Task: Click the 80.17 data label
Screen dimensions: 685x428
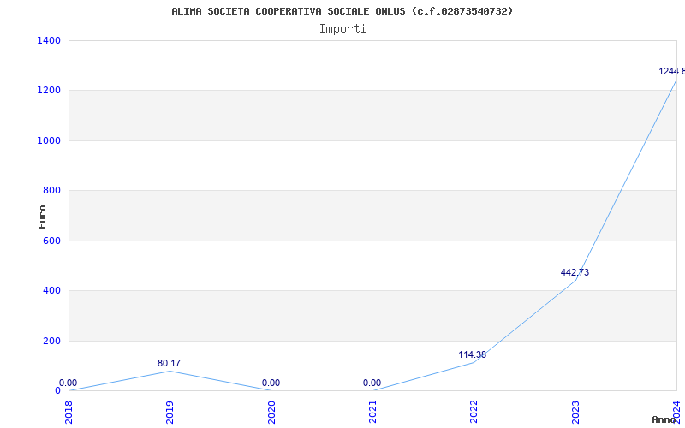Action: coord(169,363)
